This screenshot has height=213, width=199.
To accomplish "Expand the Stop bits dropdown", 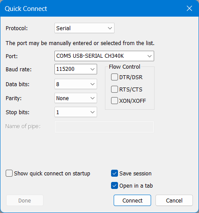I will pos(76,112).
